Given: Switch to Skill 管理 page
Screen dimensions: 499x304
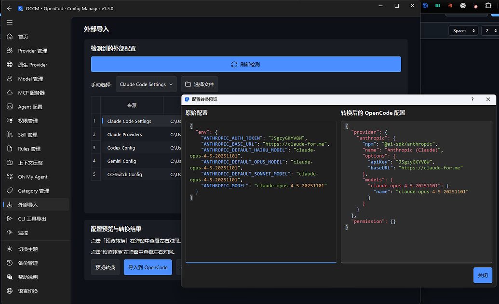Looking at the screenshot, I should coord(36,135).
